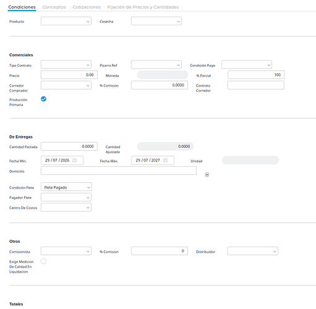Click the Precio input field
This screenshot has height=309, width=316.
click(69, 75)
